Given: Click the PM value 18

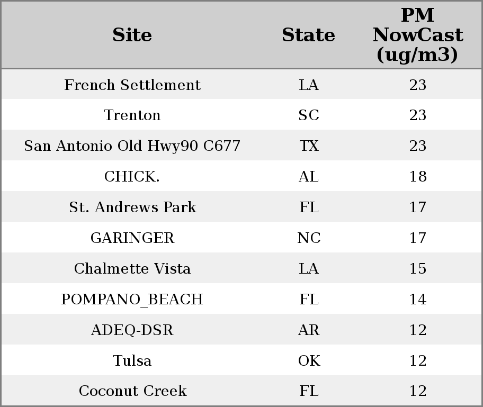Looking at the screenshot, I should 418,177.
